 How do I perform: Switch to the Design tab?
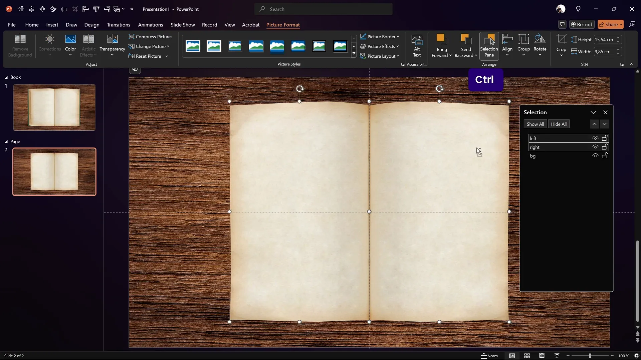point(92,25)
